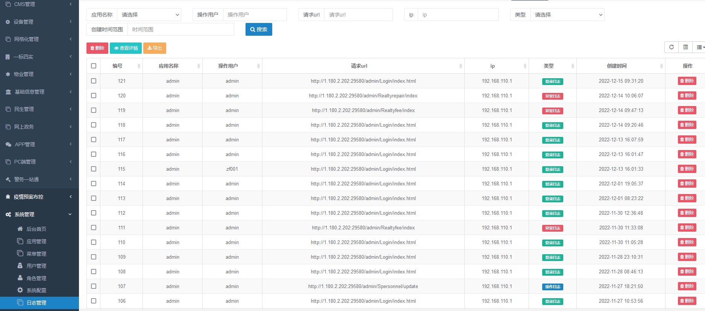This screenshot has height=311, width=705.
Task: Click the red 删除 toolbar button
Action: point(97,48)
